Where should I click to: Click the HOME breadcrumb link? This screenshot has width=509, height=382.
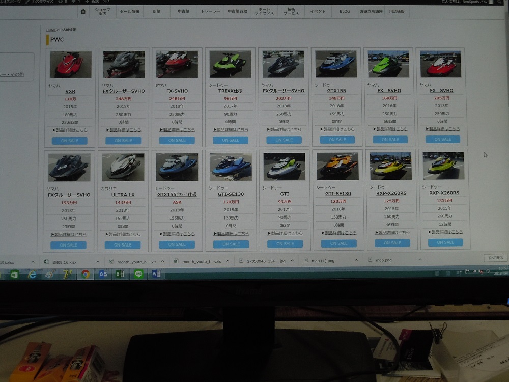pos(51,30)
